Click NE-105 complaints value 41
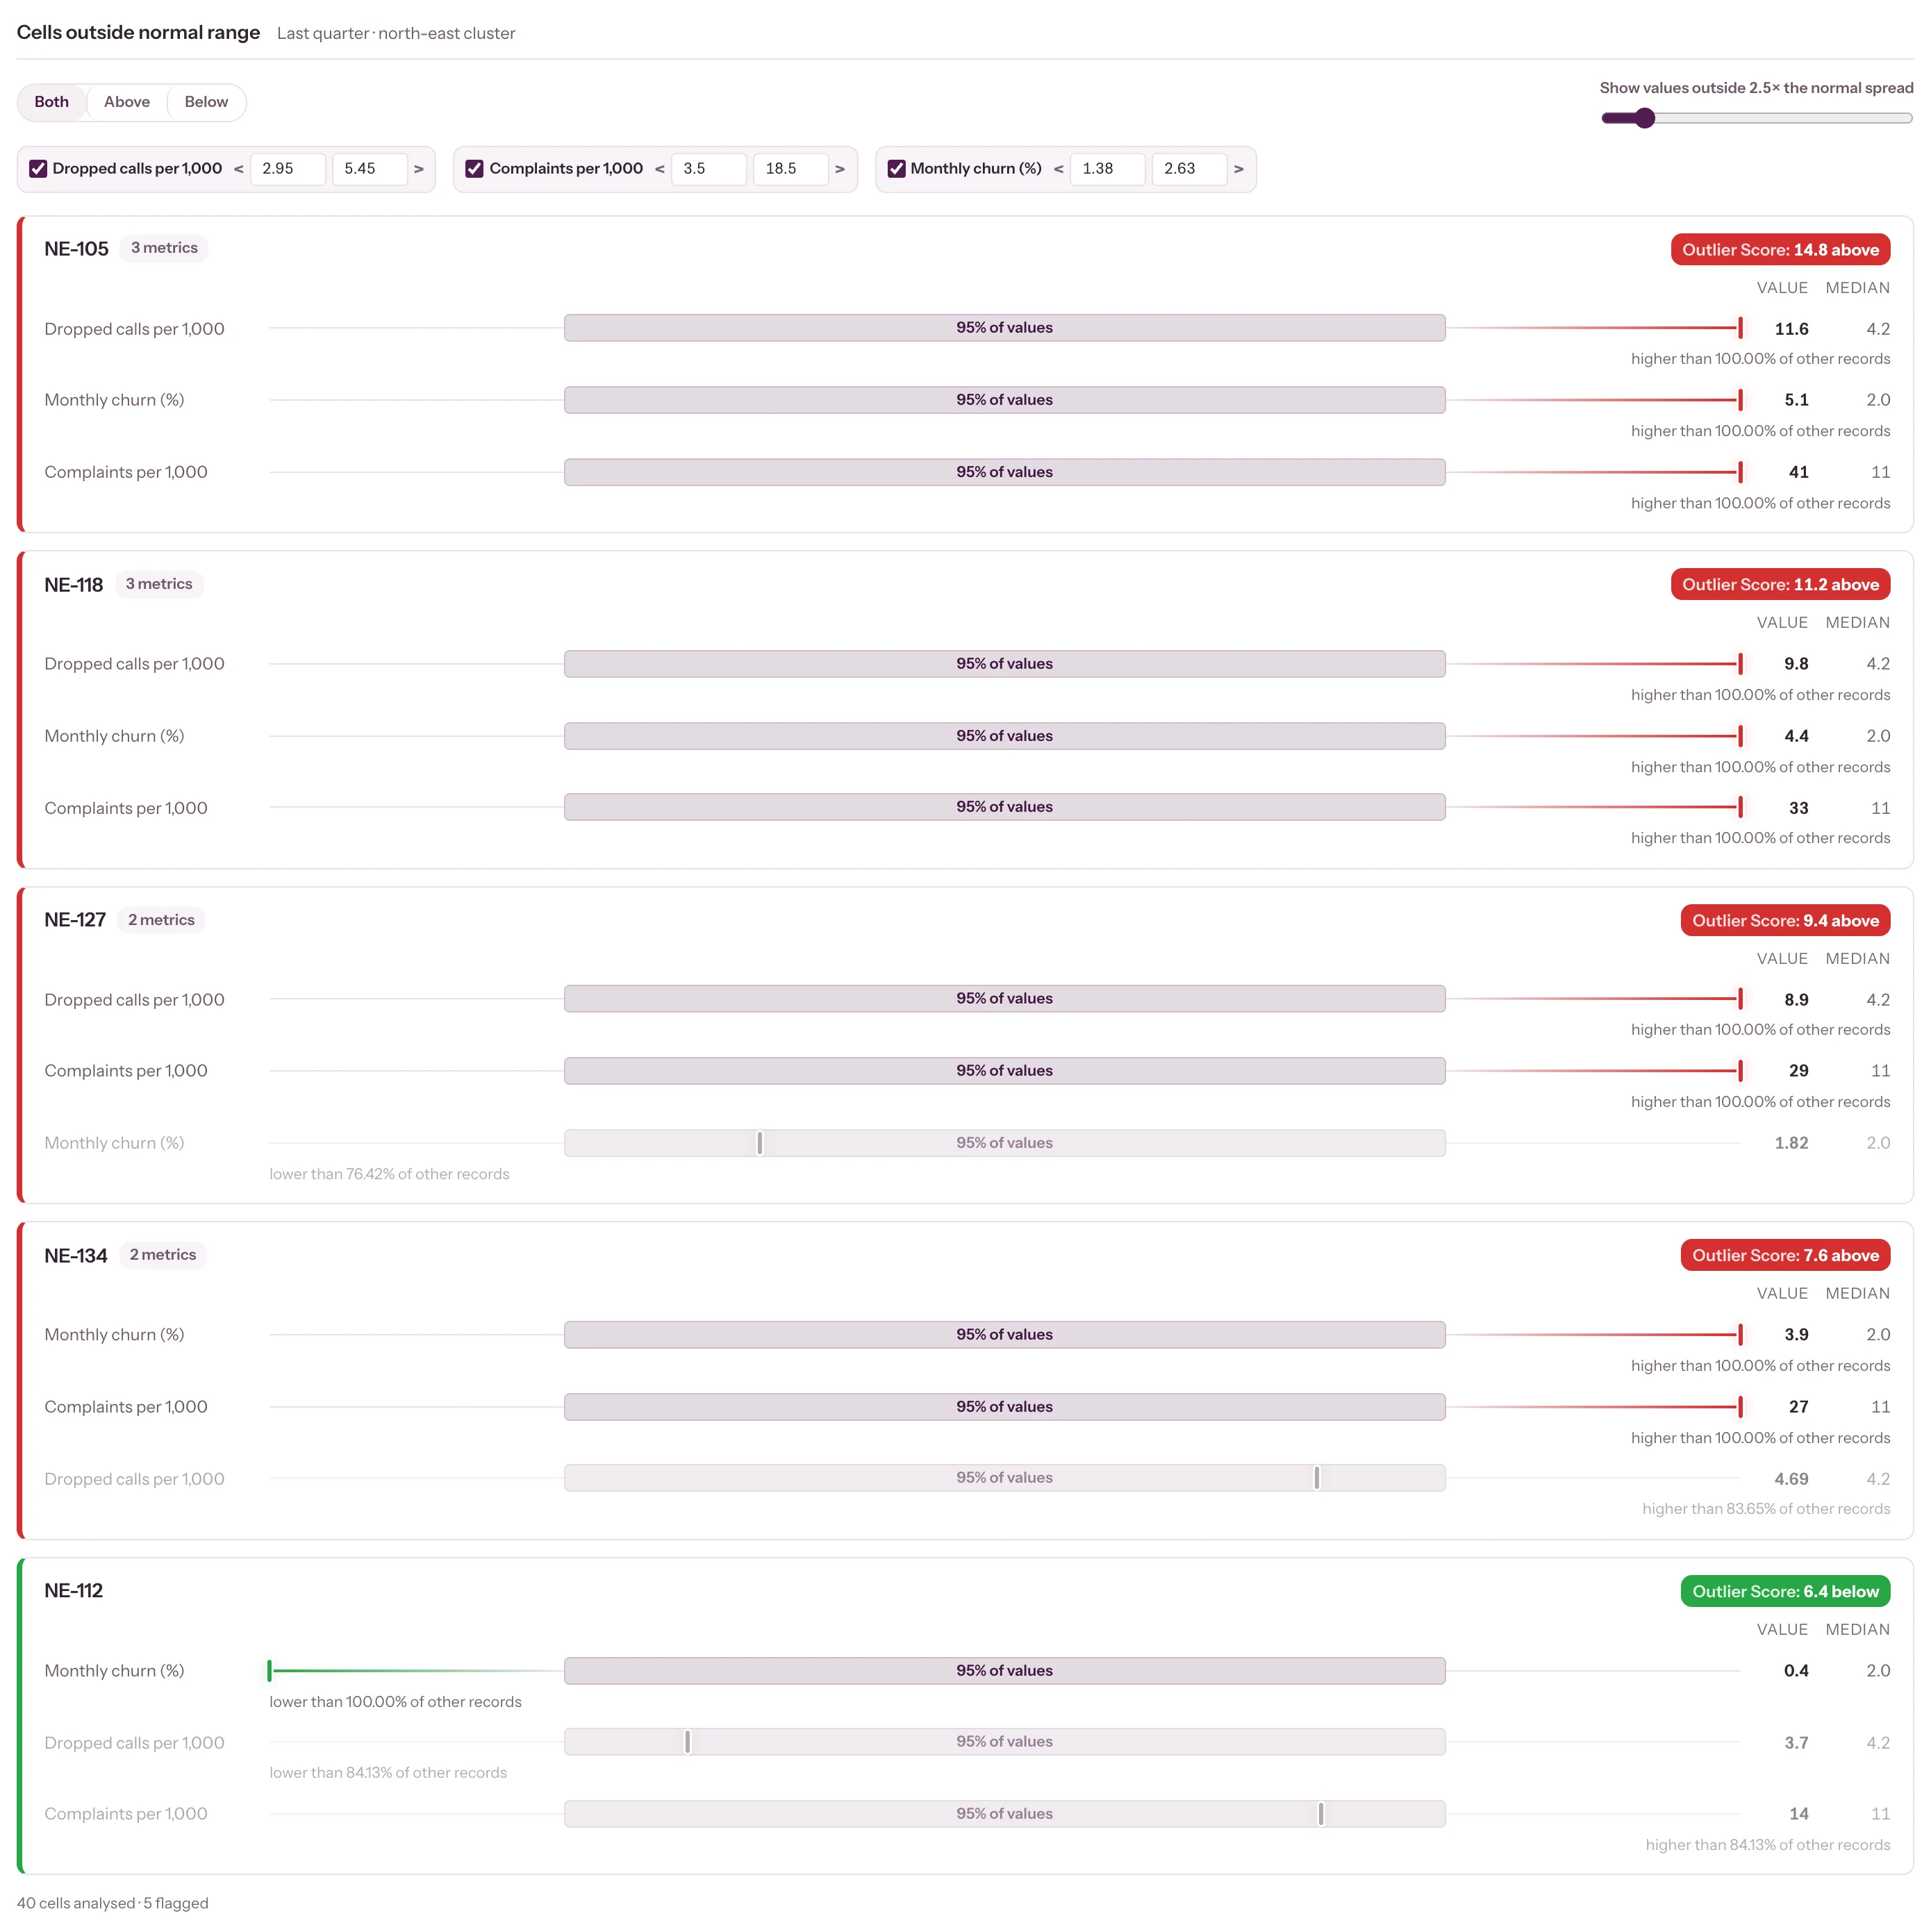Viewport: 1931px width, 1932px height. pyautogui.click(x=1798, y=472)
